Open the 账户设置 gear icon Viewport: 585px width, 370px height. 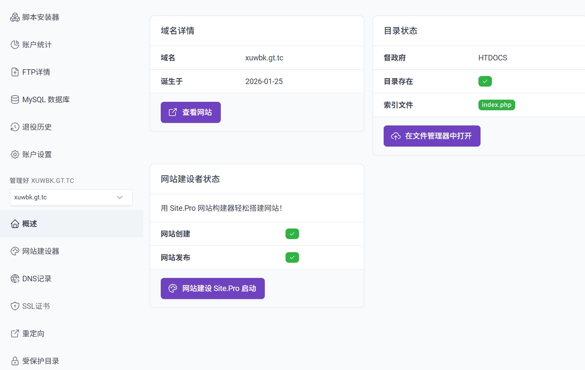click(15, 154)
